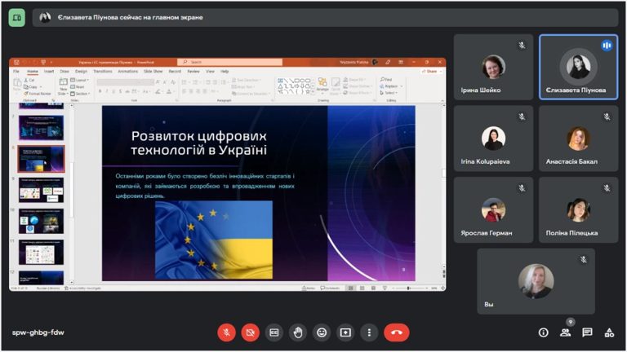Image resolution: width=627 pixels, height=352 pixels.
Task: Start slideshow from the status bar icon
Action: [x=385, y=288]
